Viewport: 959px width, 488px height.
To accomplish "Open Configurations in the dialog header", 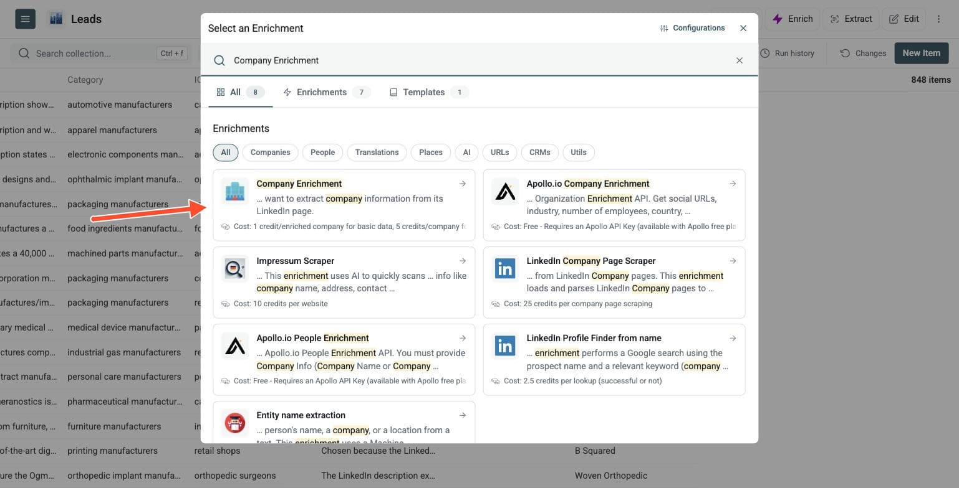I will 692,28.
